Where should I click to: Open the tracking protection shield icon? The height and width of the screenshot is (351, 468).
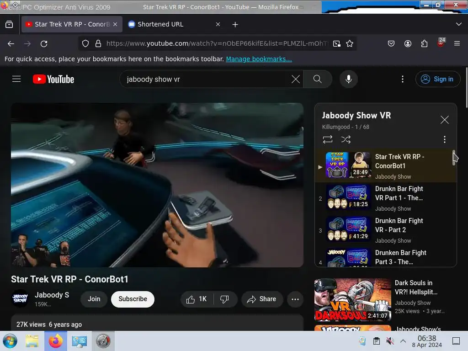pos(85,43)
